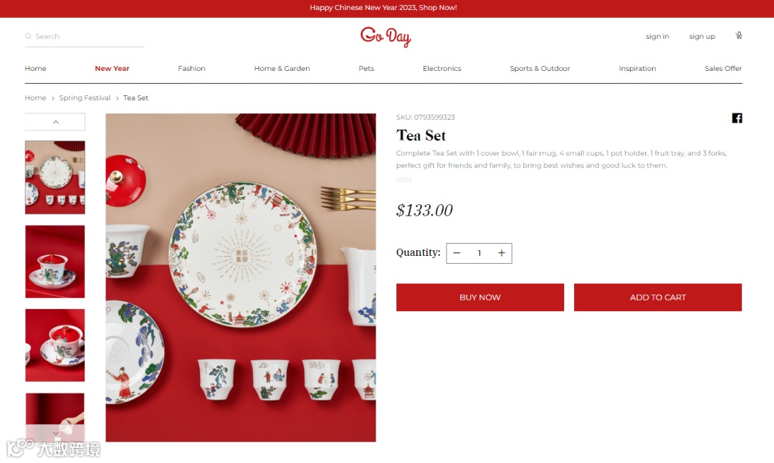The width and height of the screenshot is (774, 463).
Task: Open the Home & Garden menu
Action: coord(282,69)
